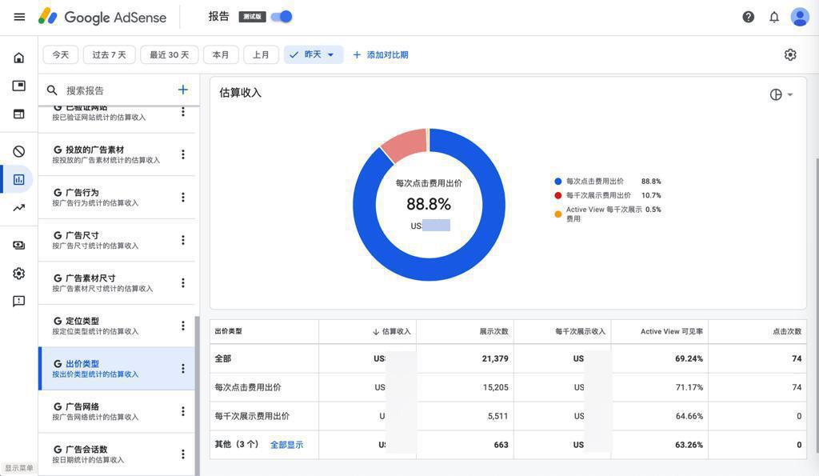Open the 广告行为 report
The image size is (819, 476).
pyautogui.click(x=116, y=198)
